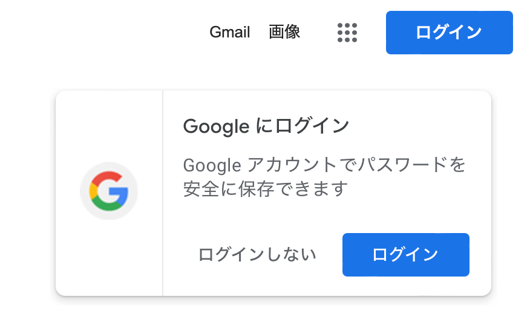Select the G icon in the sign-in card

coord(109,191)
